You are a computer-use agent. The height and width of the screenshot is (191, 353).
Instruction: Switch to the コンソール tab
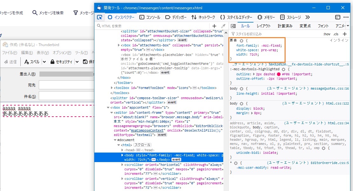[x=149, y=17]
